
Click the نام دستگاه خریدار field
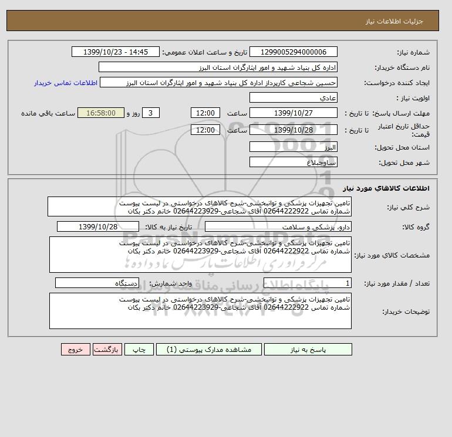tap(218, 67)
